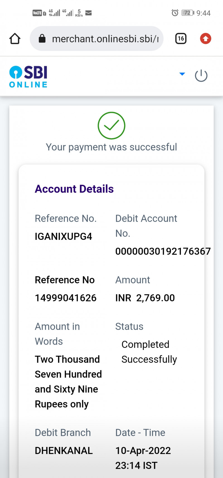Tap the battery level indicator
Viewport: 223px width, 478px height.
(x=188, y=13)
